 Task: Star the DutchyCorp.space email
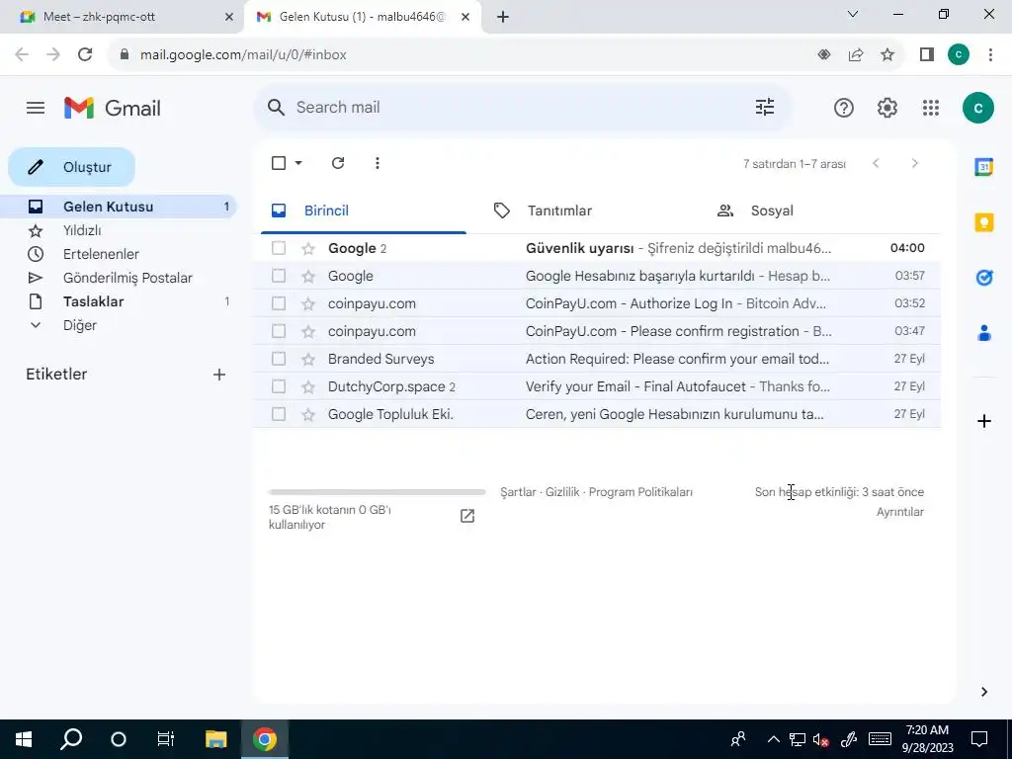click(x=308, y=386)
